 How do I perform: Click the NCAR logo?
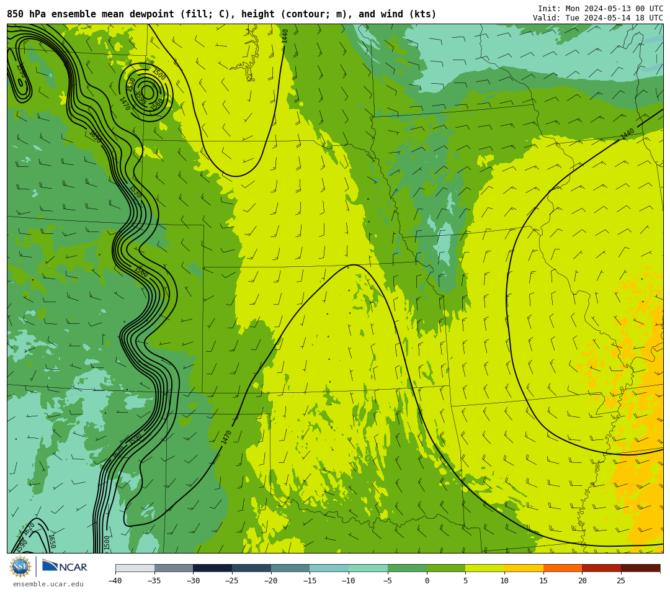coord(65,567)
